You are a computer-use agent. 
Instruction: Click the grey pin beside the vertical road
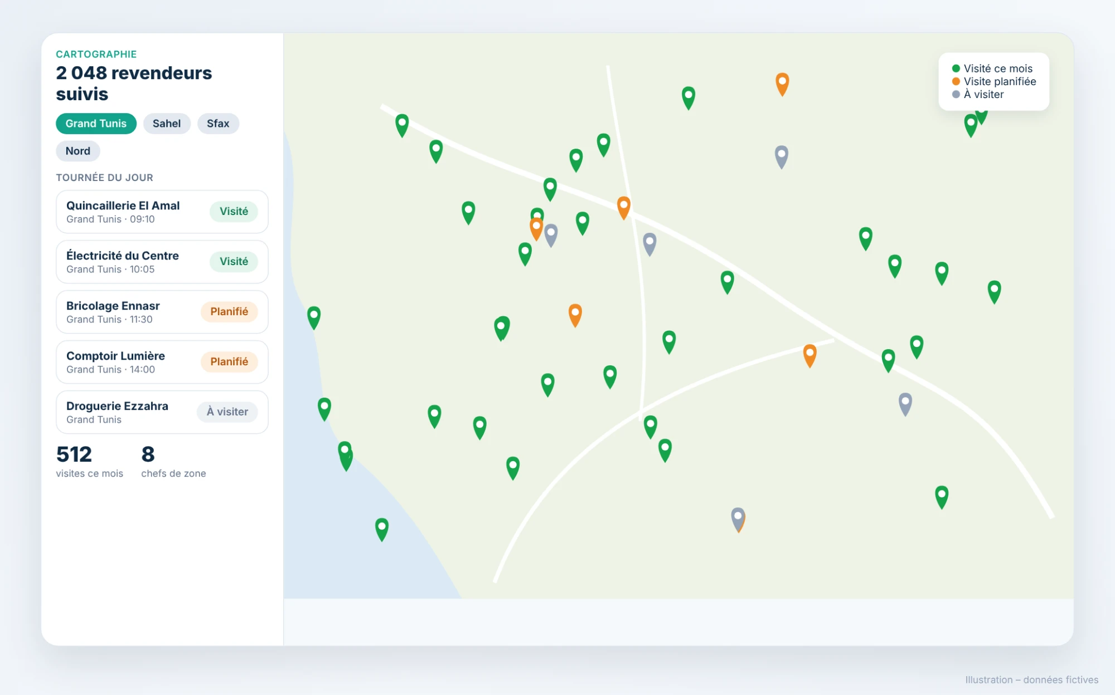click(649, 244)
